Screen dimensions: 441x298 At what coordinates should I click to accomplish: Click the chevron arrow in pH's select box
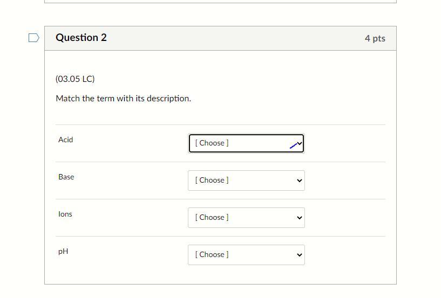pyautogui.click(x=300, y=255)
